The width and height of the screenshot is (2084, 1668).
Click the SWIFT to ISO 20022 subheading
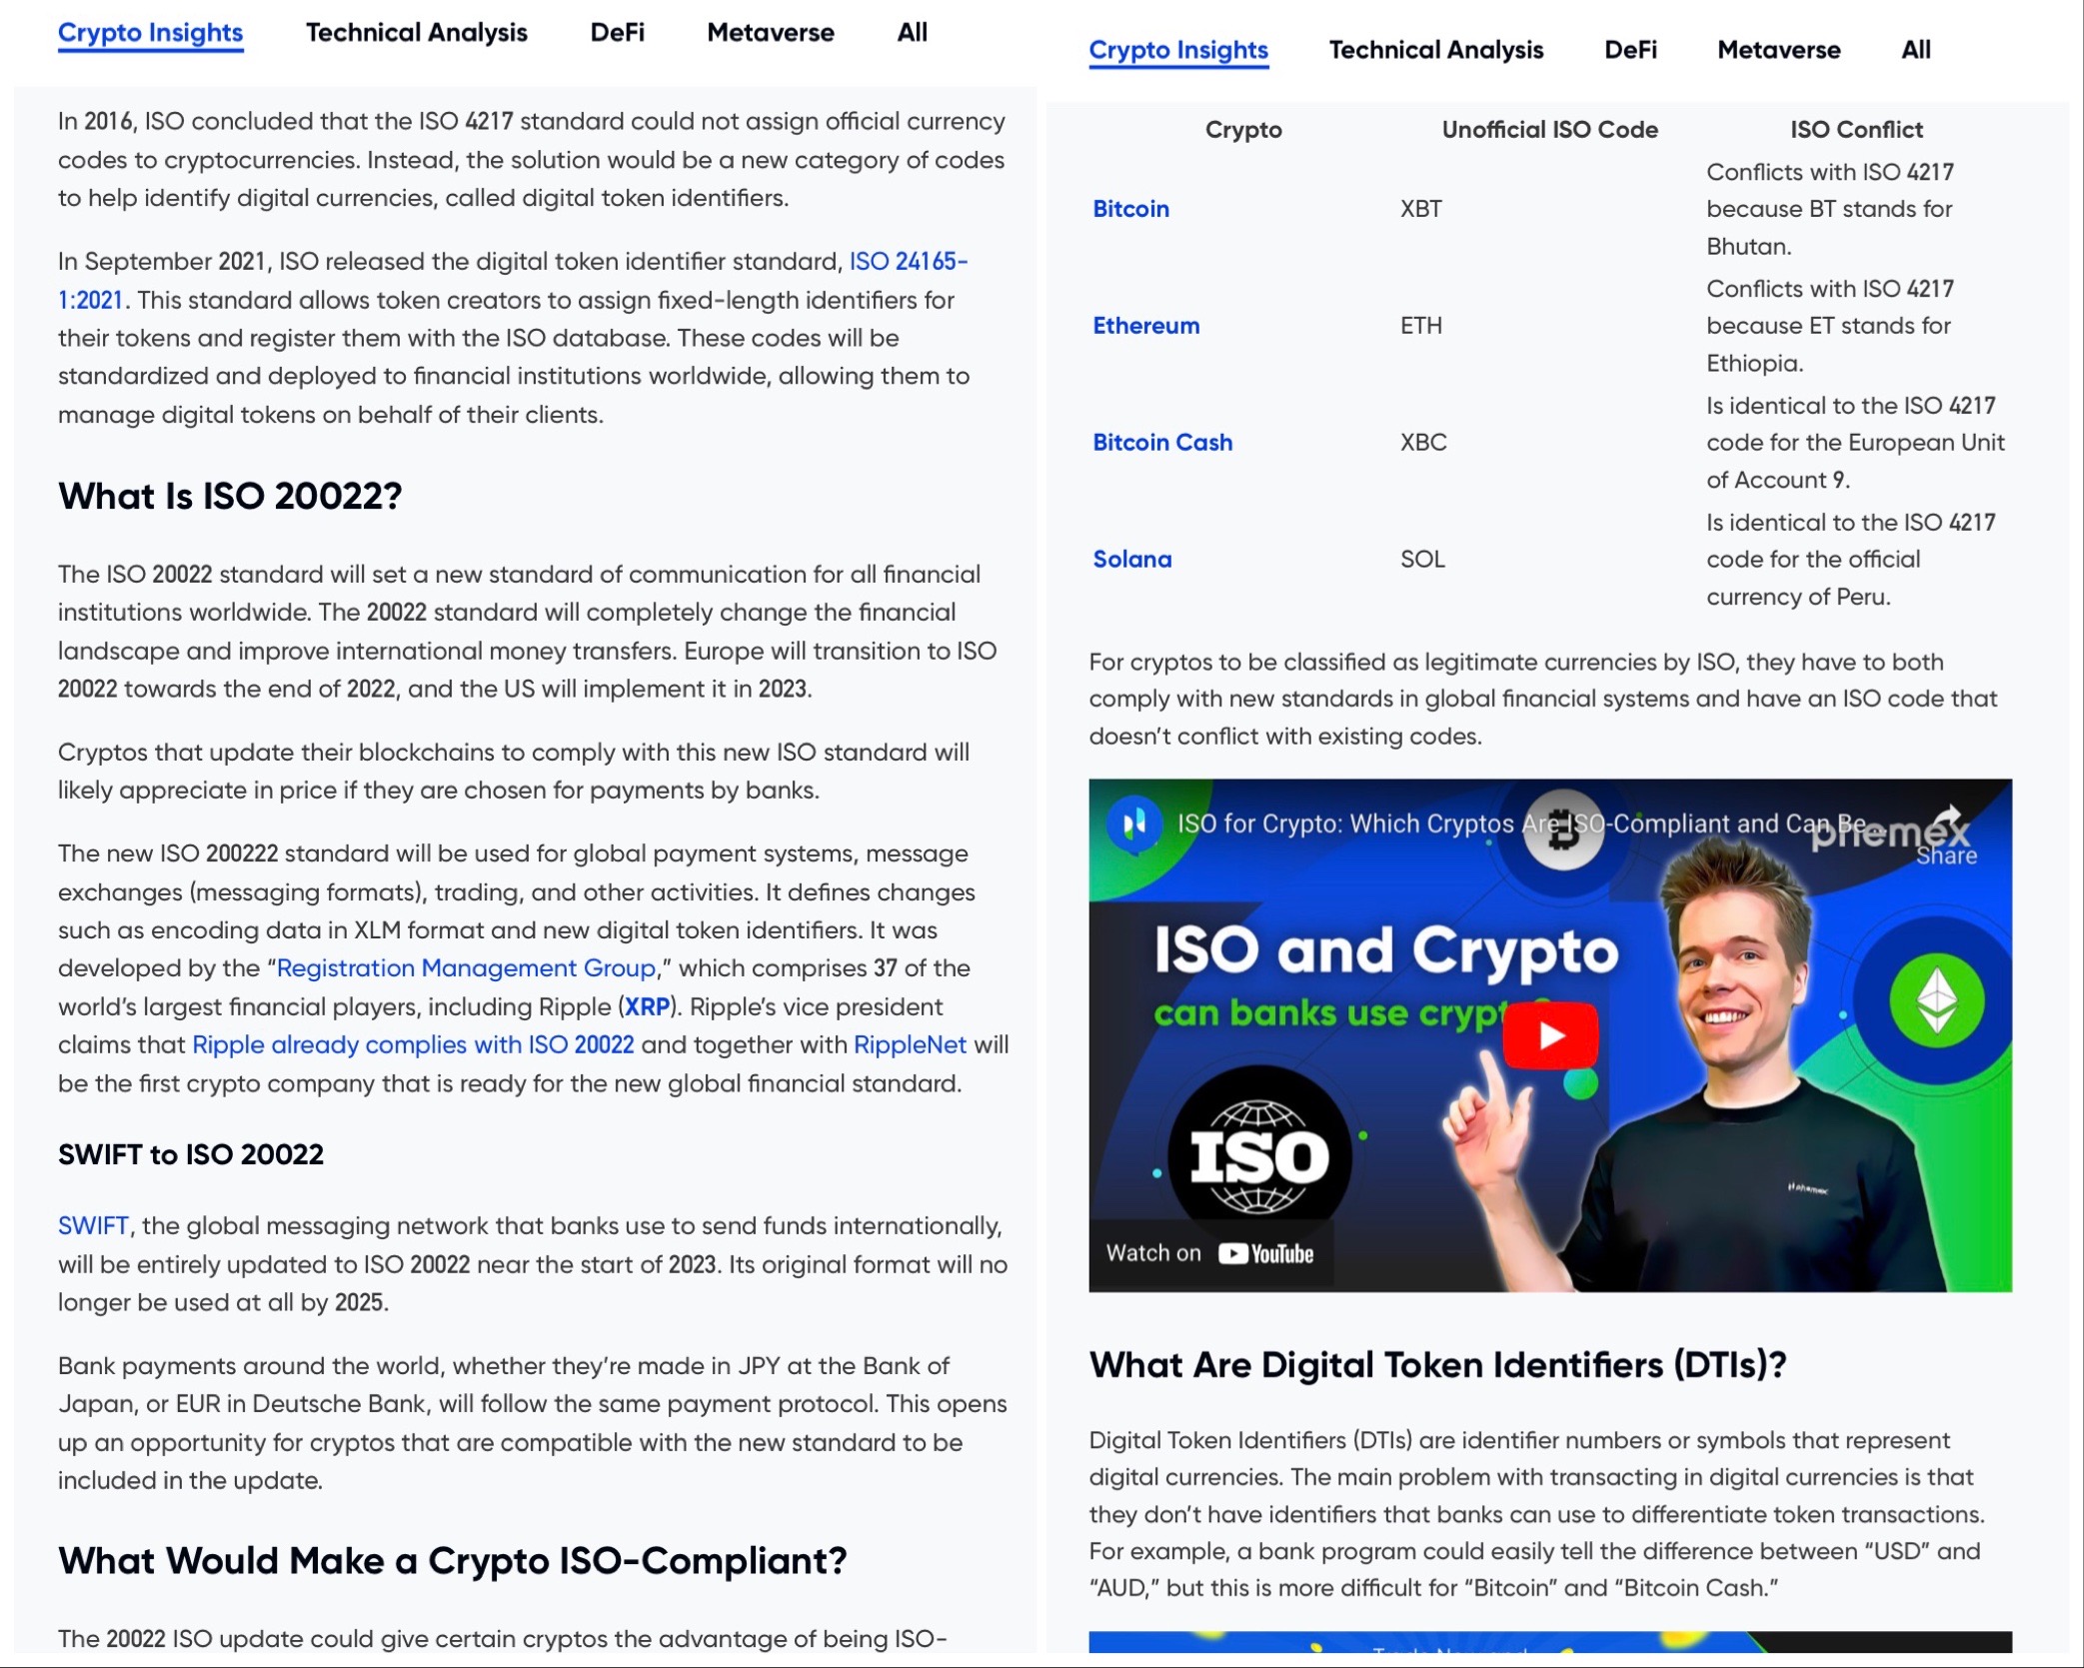tap(191, 1155)
